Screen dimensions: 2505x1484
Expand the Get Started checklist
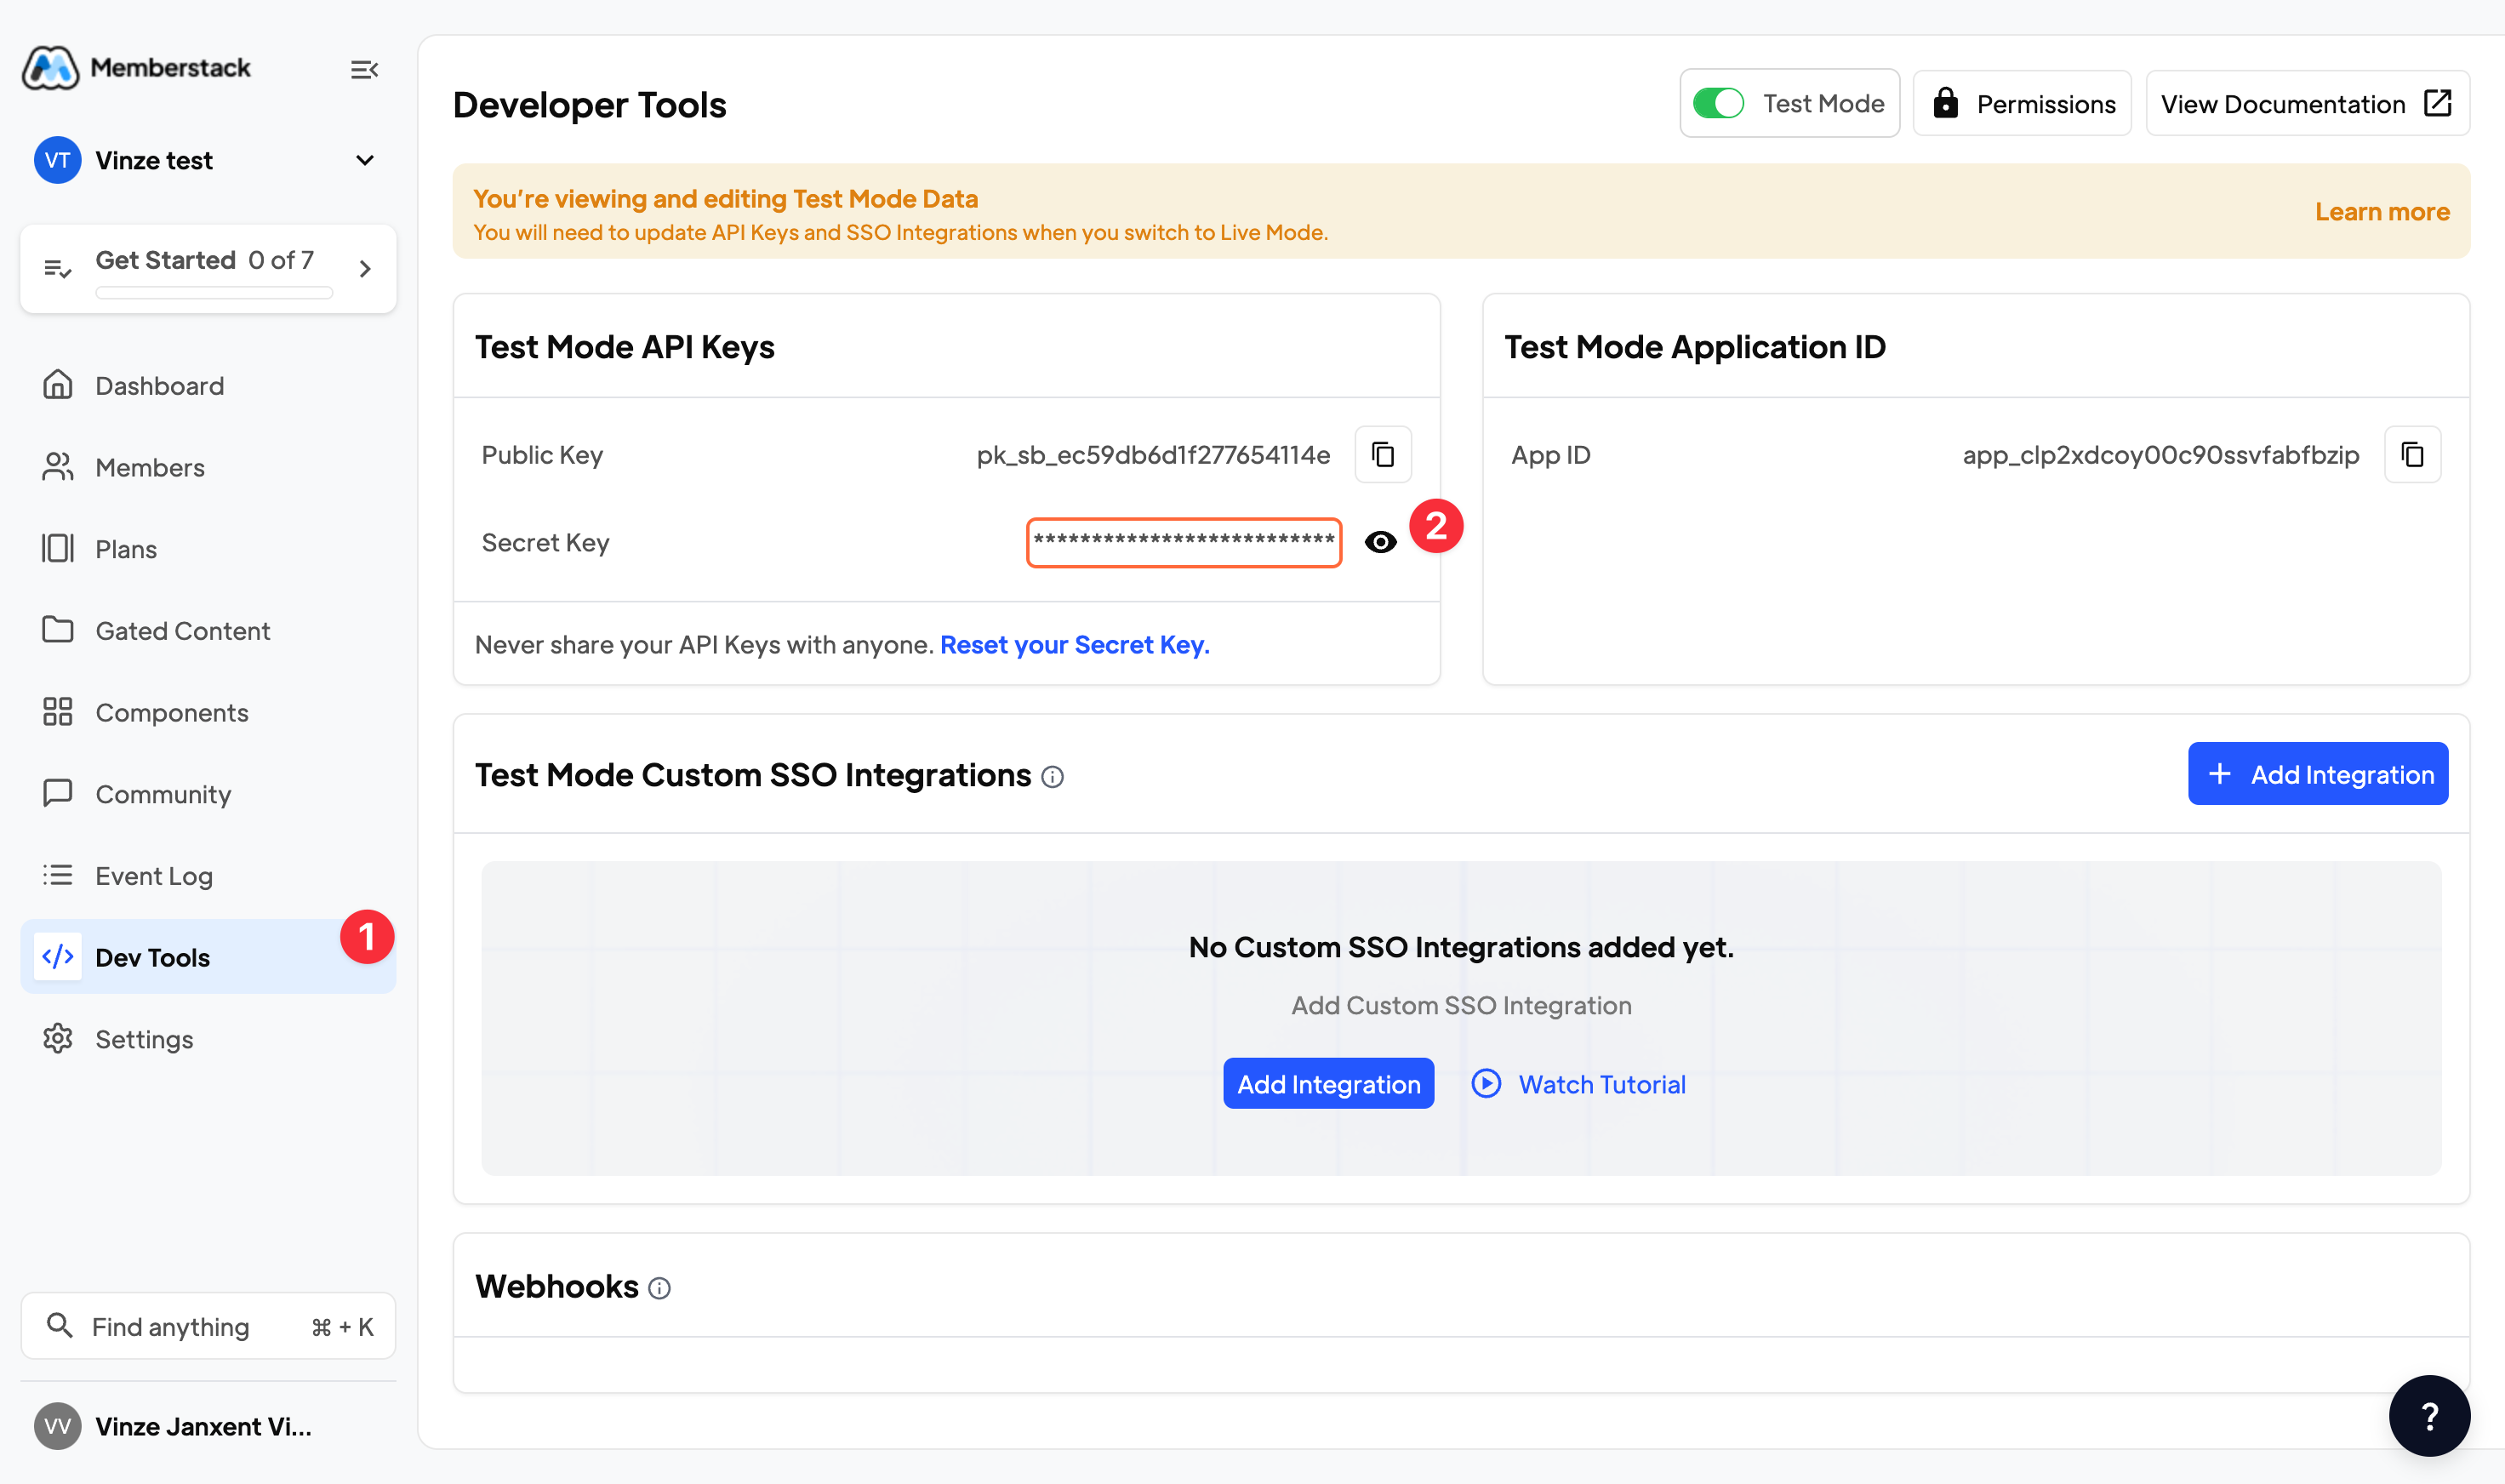point(365,268)
